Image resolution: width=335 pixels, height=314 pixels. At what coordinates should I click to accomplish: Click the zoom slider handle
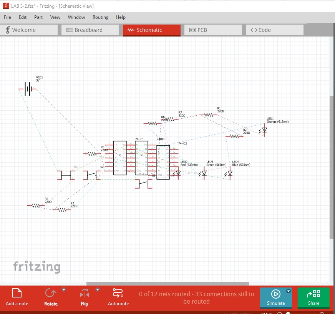tap(288, 313)
